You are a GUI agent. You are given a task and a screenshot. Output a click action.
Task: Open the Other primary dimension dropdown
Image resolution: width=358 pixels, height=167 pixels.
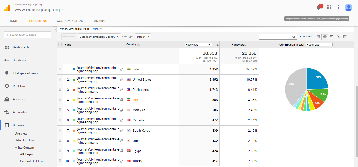click(x=97, y=29)
